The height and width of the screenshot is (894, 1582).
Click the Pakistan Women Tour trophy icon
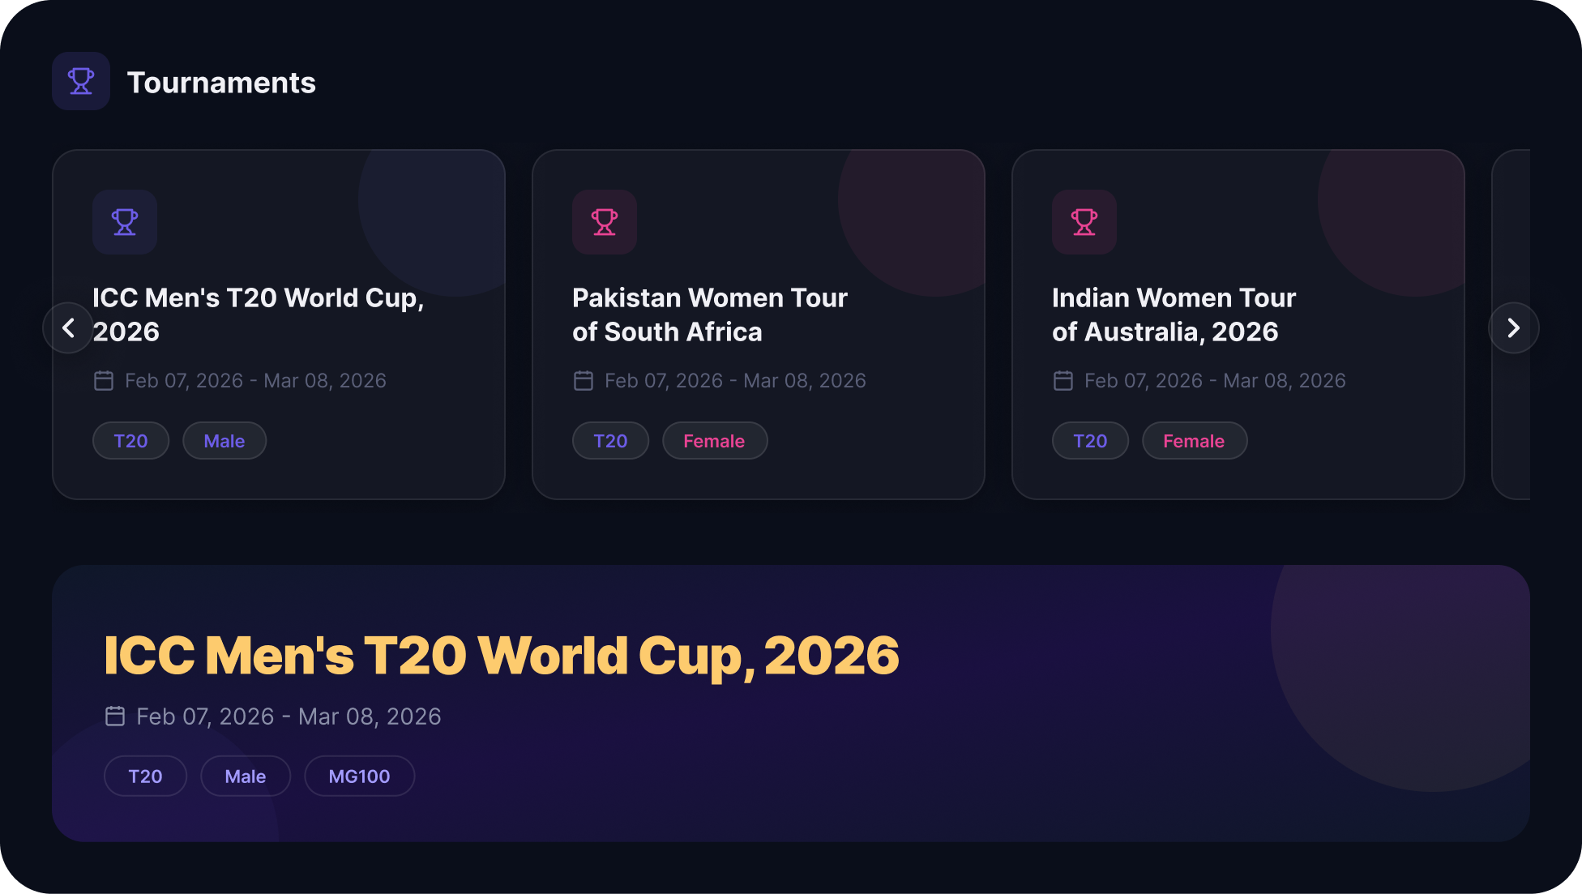(603, 222)
